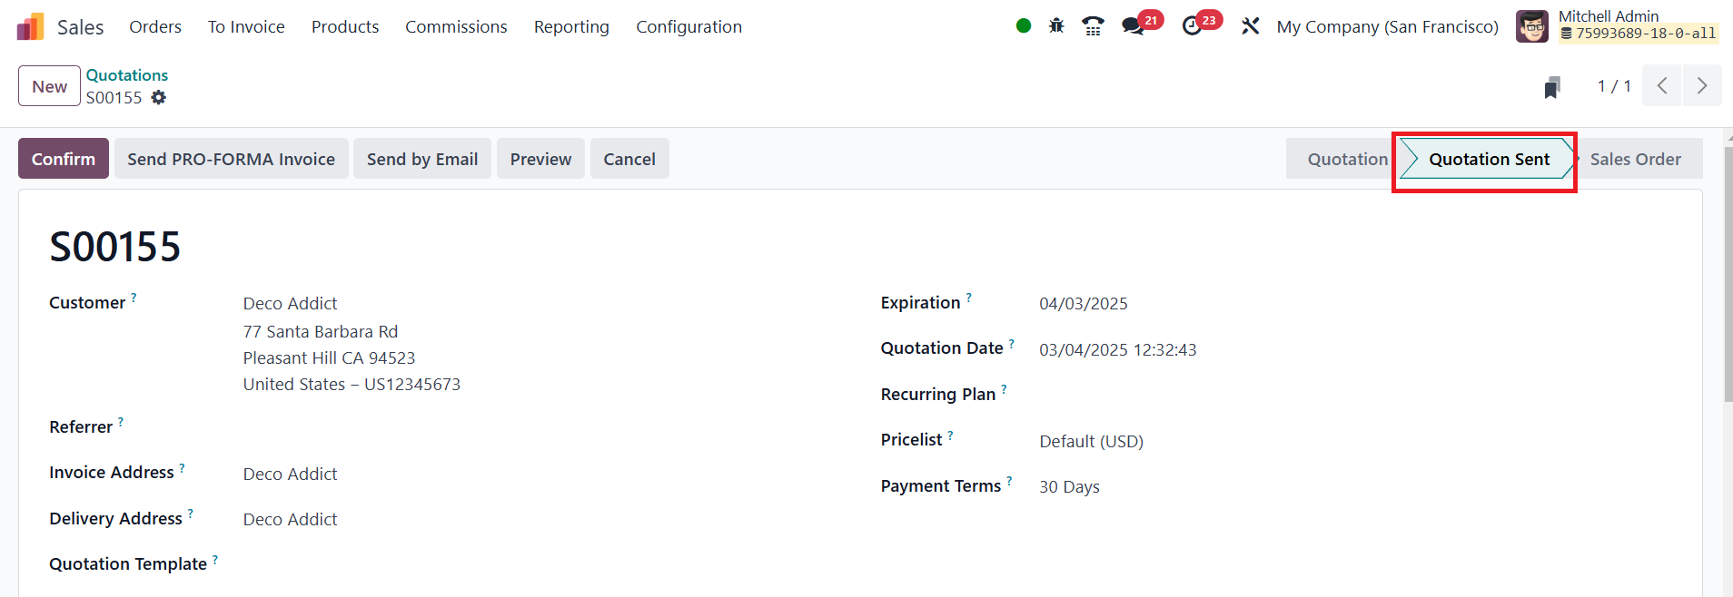Select the Sales Order status stage
Image resolution: width=1733 pixels, height=597 pixels.
coord(1635,159)
